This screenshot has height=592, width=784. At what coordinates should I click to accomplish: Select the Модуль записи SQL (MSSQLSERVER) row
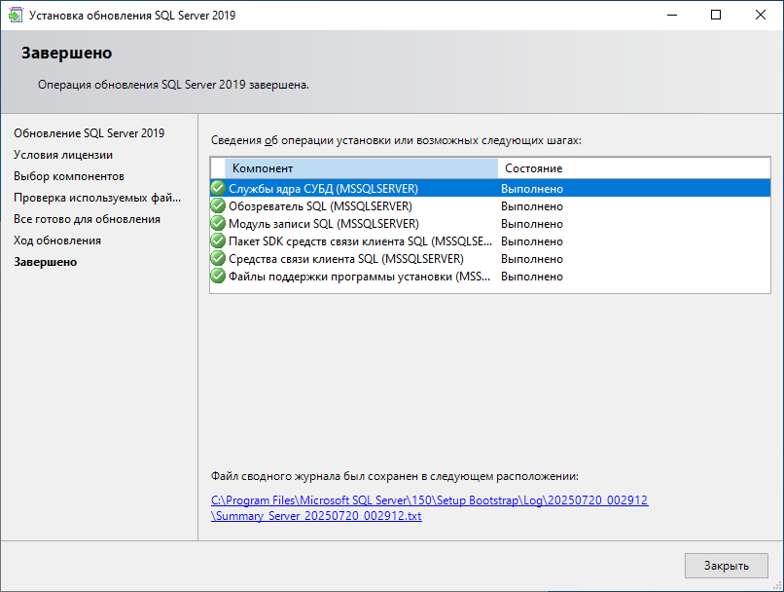(x=490, y=224)
